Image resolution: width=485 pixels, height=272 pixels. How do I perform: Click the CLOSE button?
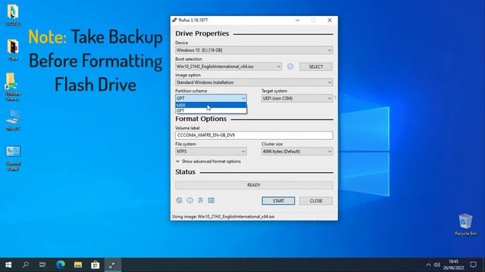[x=316, y=201]
